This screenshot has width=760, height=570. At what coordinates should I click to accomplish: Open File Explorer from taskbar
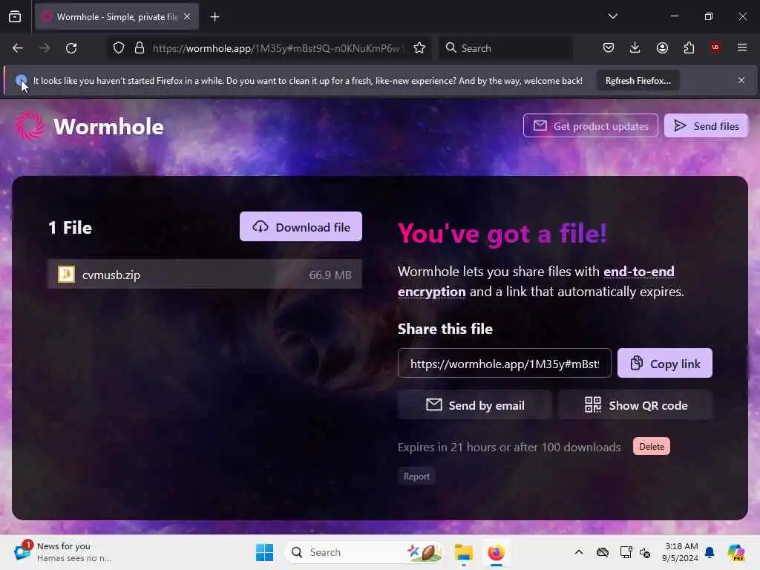[x=463, y=552]
